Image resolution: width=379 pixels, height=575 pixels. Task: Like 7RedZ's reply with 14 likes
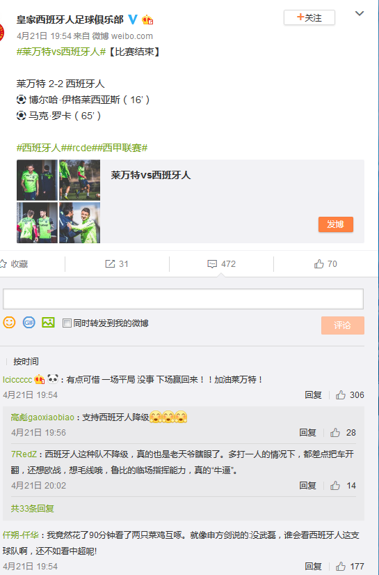click(343, 486)
